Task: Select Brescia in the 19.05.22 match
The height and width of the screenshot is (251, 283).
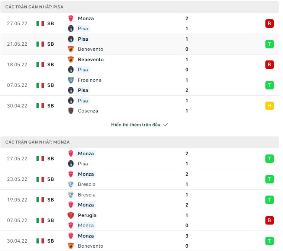Action: coord(86,195)
